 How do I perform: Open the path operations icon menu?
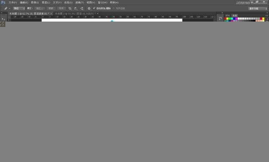[x=70, y=8]
